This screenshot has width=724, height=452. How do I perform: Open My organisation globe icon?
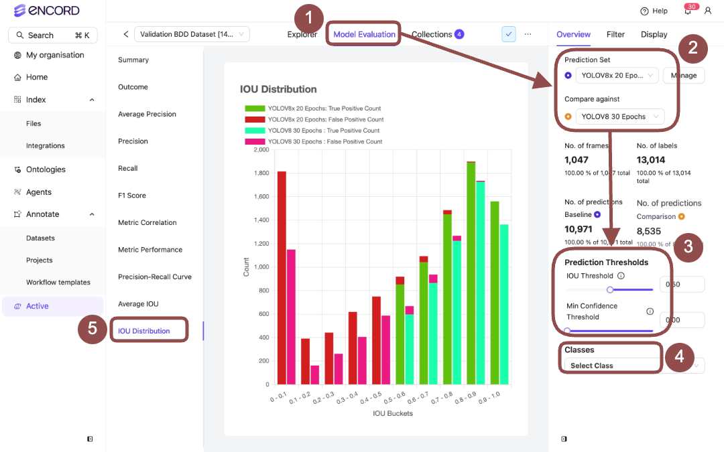(x=17, y=56)
